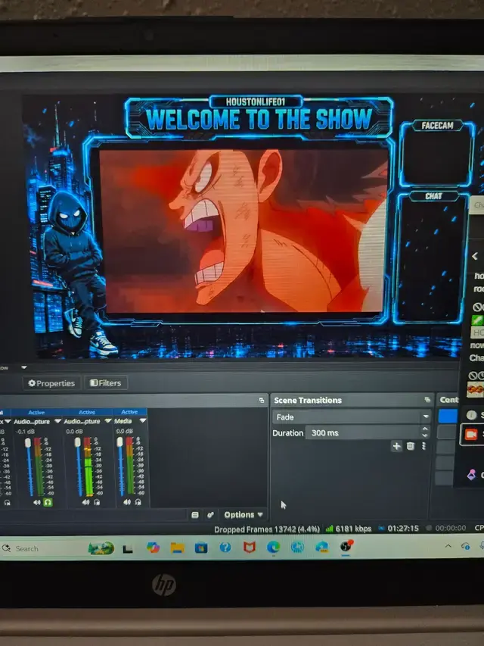484x646 pixels.
Task: Open Microsoft Edge from taskbar
Action: [x=273, y=547]
